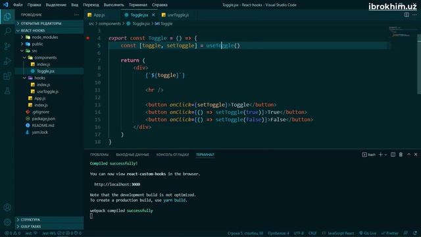This screenshot has width=421, height=237.
Task: Open the Extensions view
Action: (7, 76)
